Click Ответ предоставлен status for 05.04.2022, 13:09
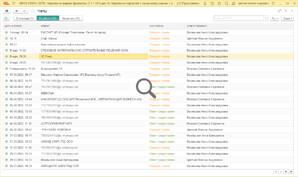298x177 pixels. [162, 112]
